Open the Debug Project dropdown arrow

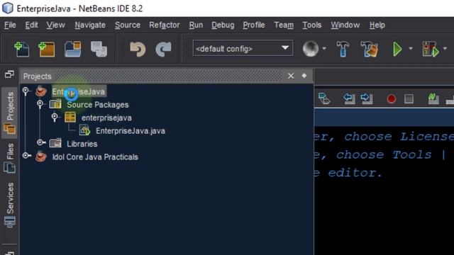pos(445,49)
